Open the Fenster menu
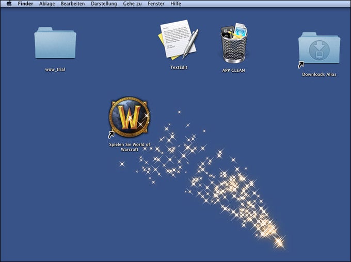The height and width of the screenshot is (262, 351). coord(156,4)
